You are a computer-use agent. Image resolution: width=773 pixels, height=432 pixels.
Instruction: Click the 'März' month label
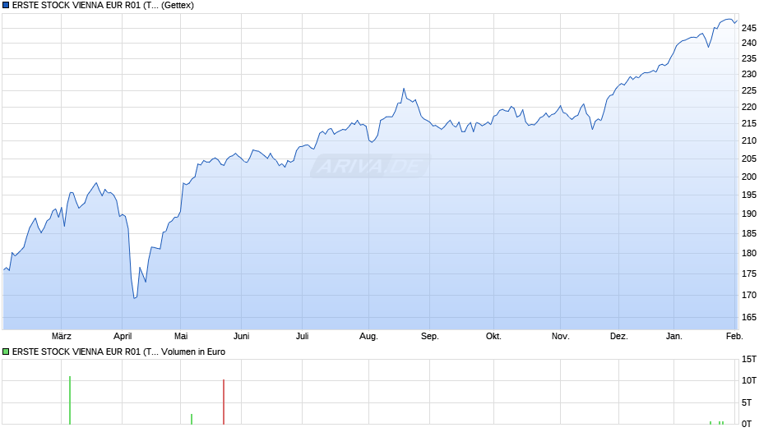[62, 336]
